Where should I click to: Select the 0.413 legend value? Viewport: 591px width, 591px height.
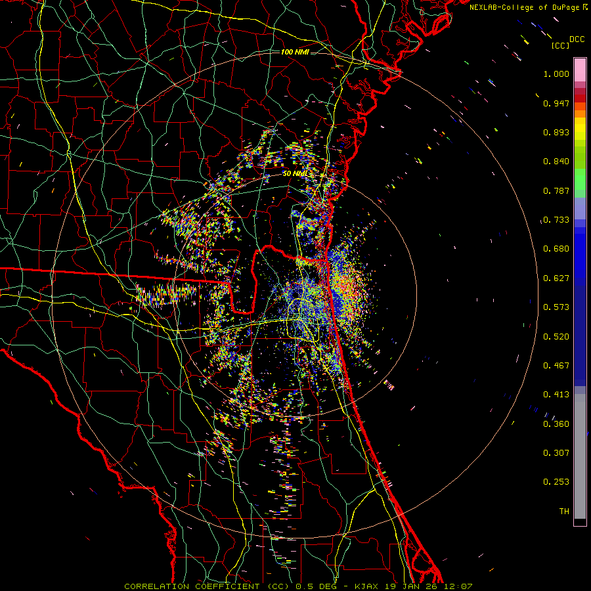(556, 395)
